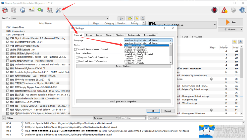Click the plugin list vertical scrollbar

point(242,80)
